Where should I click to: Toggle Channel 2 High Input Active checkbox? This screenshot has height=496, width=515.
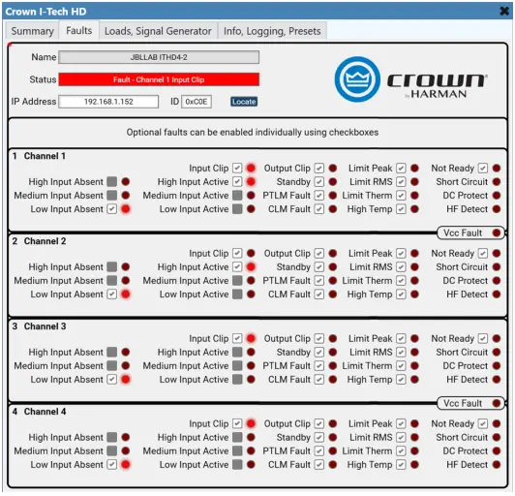[237, 267]
